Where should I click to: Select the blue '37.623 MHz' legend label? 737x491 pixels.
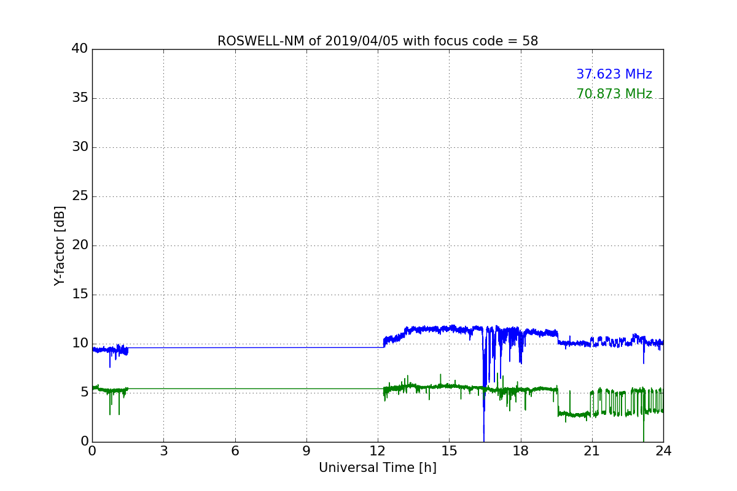point(614,74)
